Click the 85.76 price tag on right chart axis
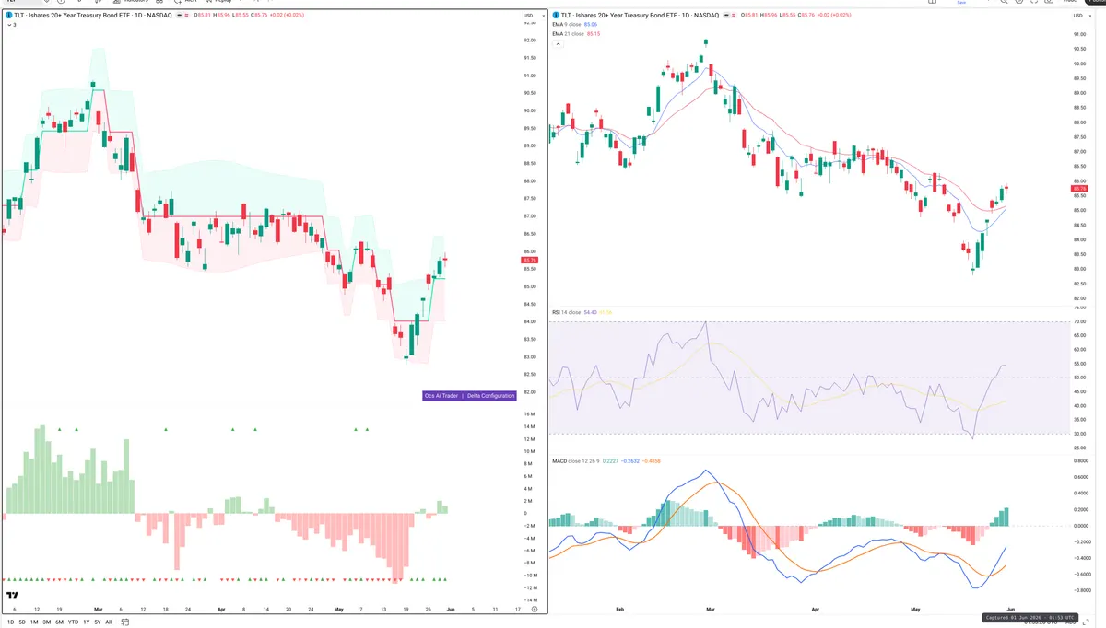 [1081, 189]
